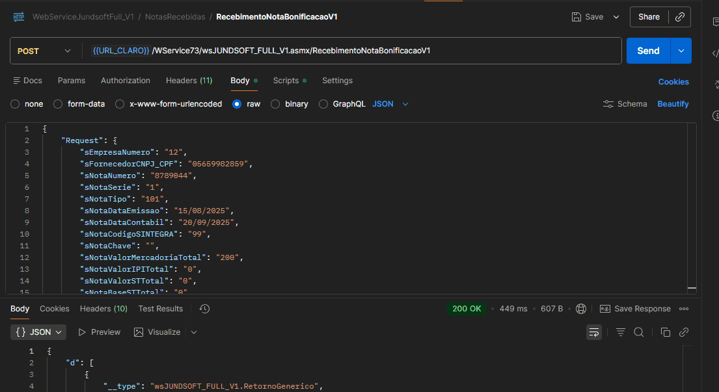
Task: Select the form-data body type
Action: [58, 104]
